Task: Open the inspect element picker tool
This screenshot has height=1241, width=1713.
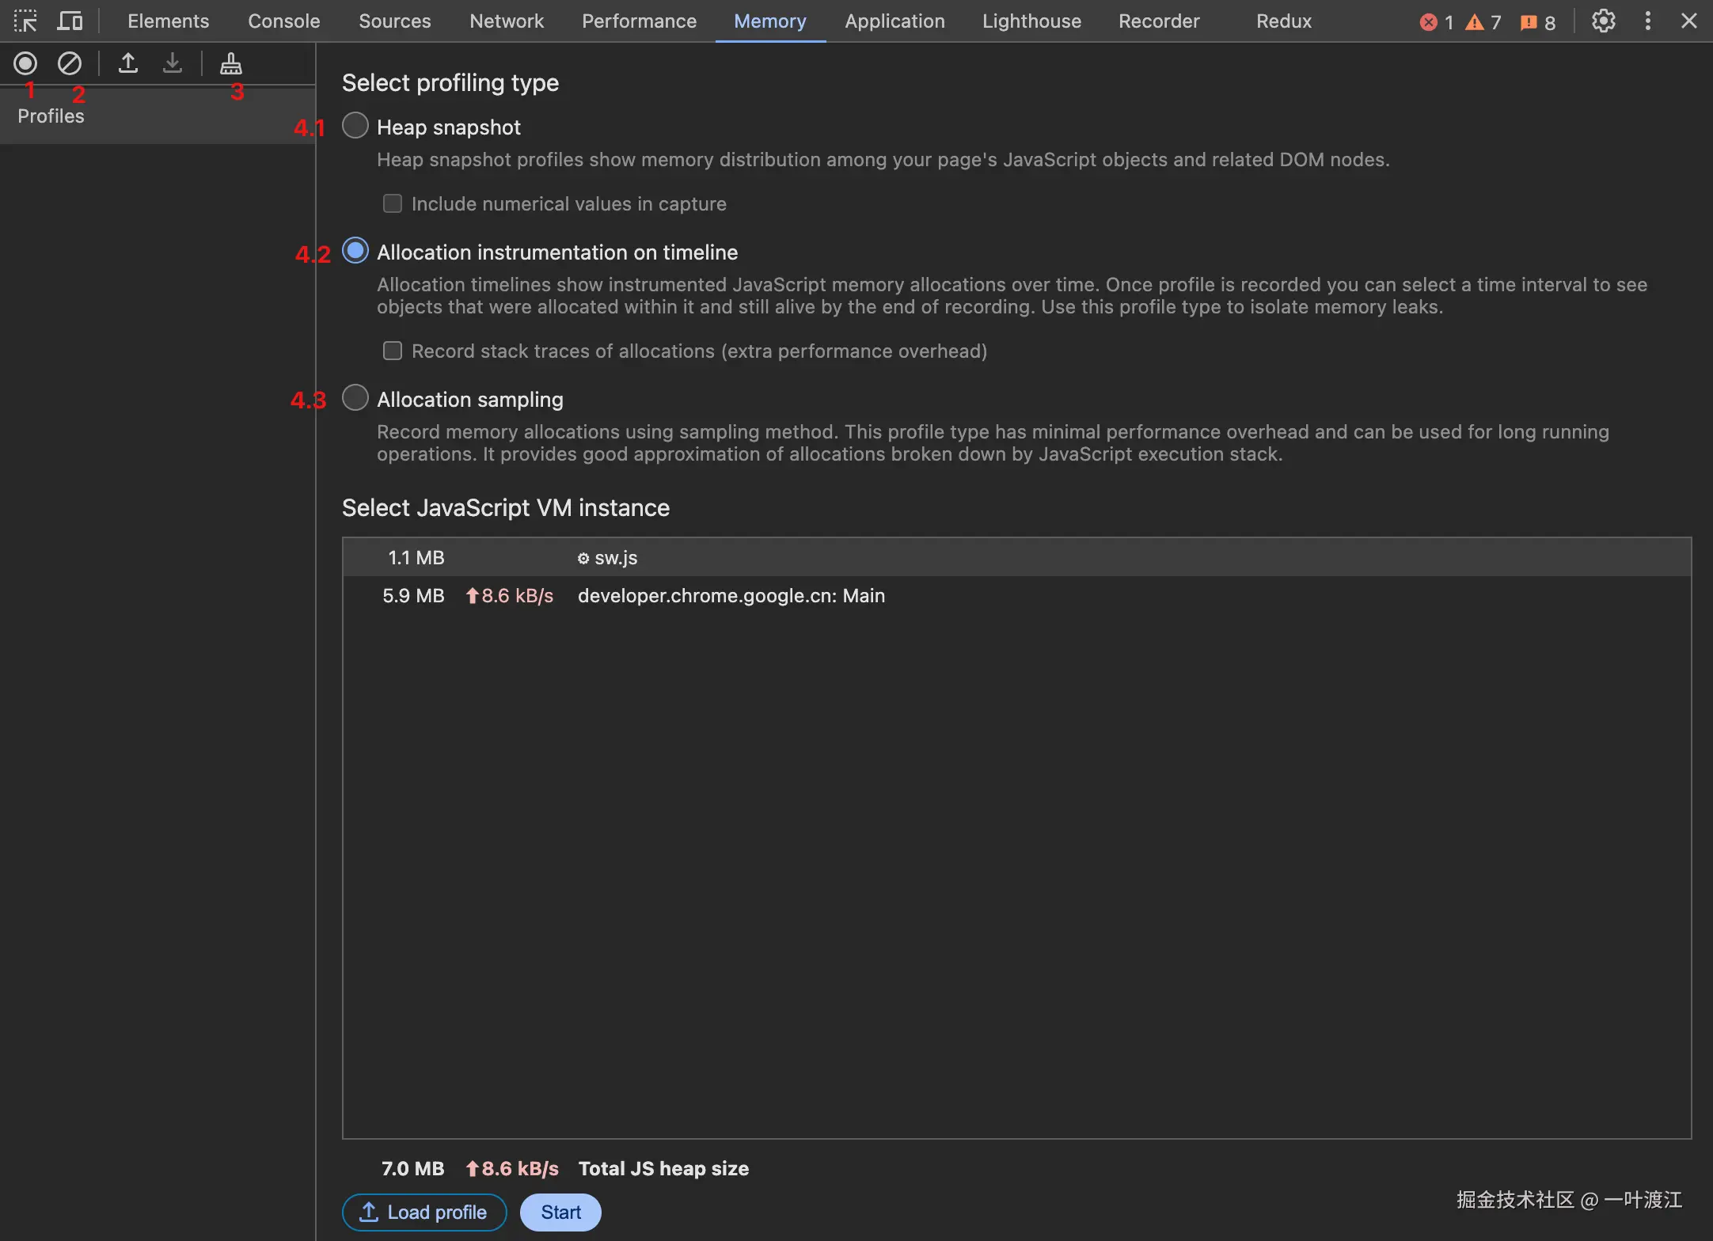Action: 25,21
